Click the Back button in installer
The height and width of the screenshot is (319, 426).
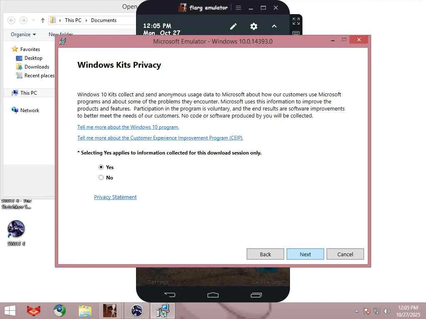(265, 254)
